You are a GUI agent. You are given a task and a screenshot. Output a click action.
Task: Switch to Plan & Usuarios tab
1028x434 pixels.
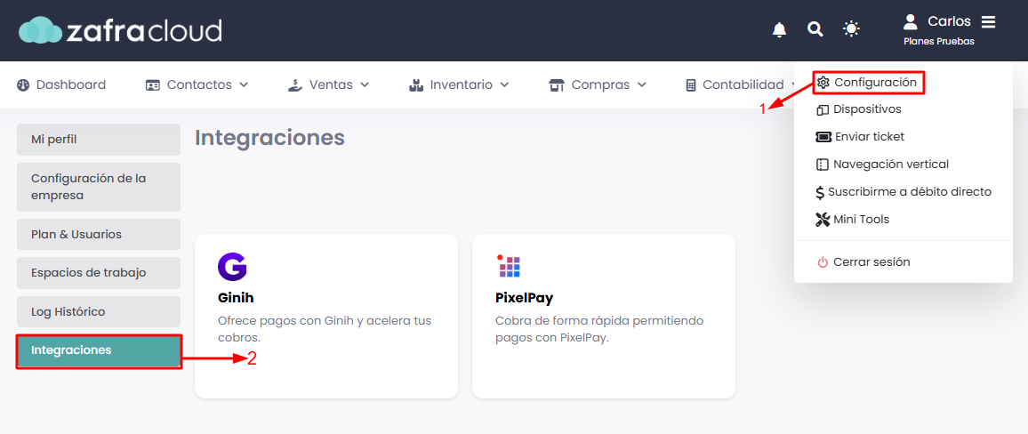tap(98, 235)
